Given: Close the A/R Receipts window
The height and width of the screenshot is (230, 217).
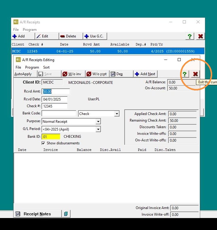Looking at the screenshot, I should 198,22.
